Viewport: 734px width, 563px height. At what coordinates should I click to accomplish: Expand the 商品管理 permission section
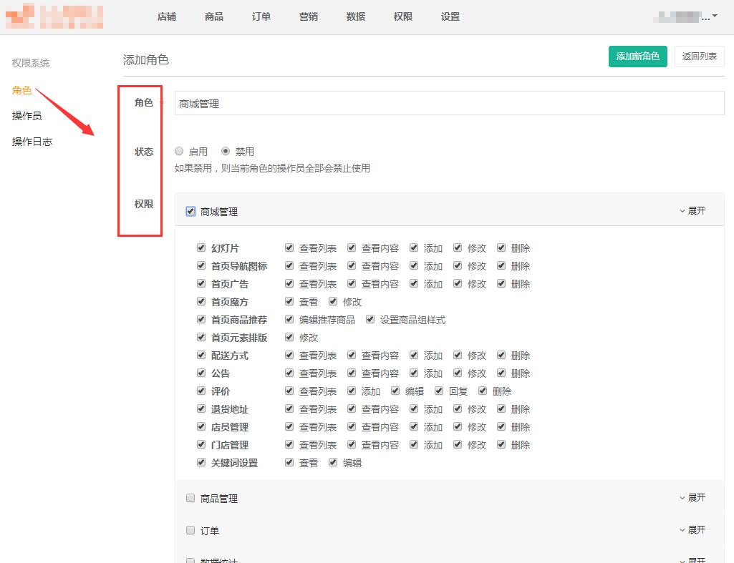pos(692,498)
